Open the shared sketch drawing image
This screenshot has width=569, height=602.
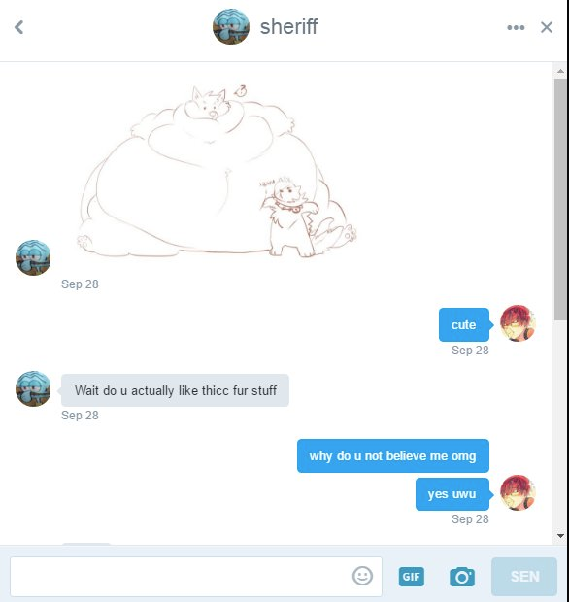coord(218,171)
